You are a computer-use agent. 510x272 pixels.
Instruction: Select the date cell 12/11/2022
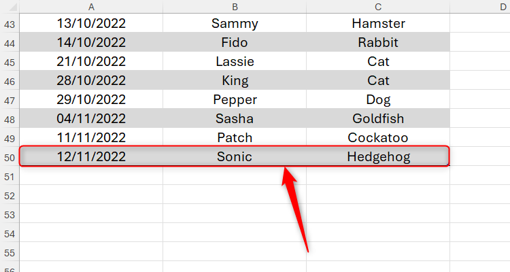click(x=91, y=156)
